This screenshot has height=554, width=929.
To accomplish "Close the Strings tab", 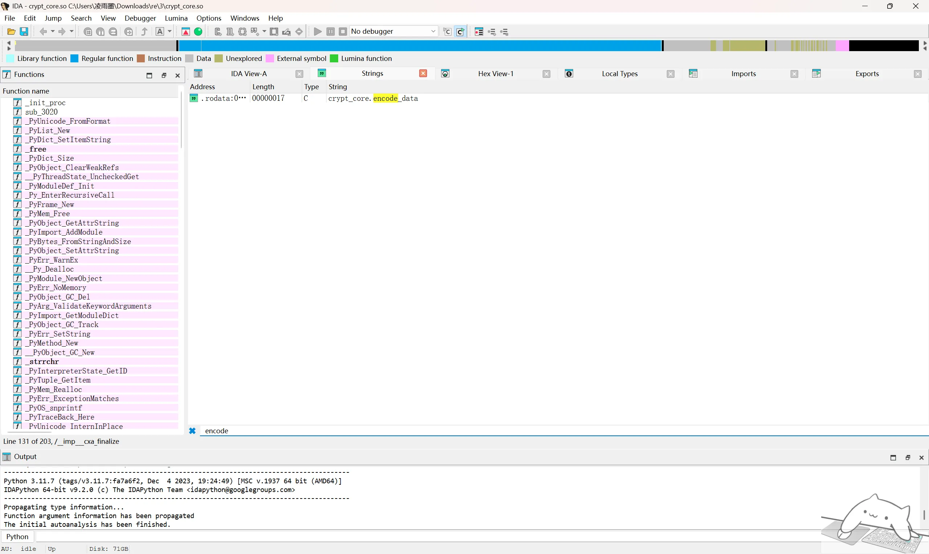I will pos(423,74).
